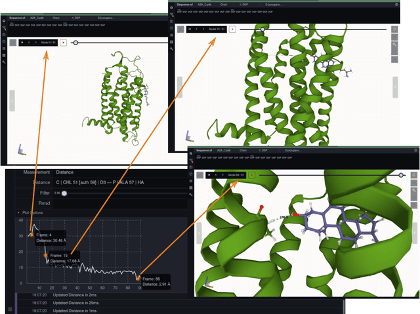This screenshot has width=420, height=314.
Task: Open Home tab in Model 4/91 window sidebar
Action: point(4,20)
